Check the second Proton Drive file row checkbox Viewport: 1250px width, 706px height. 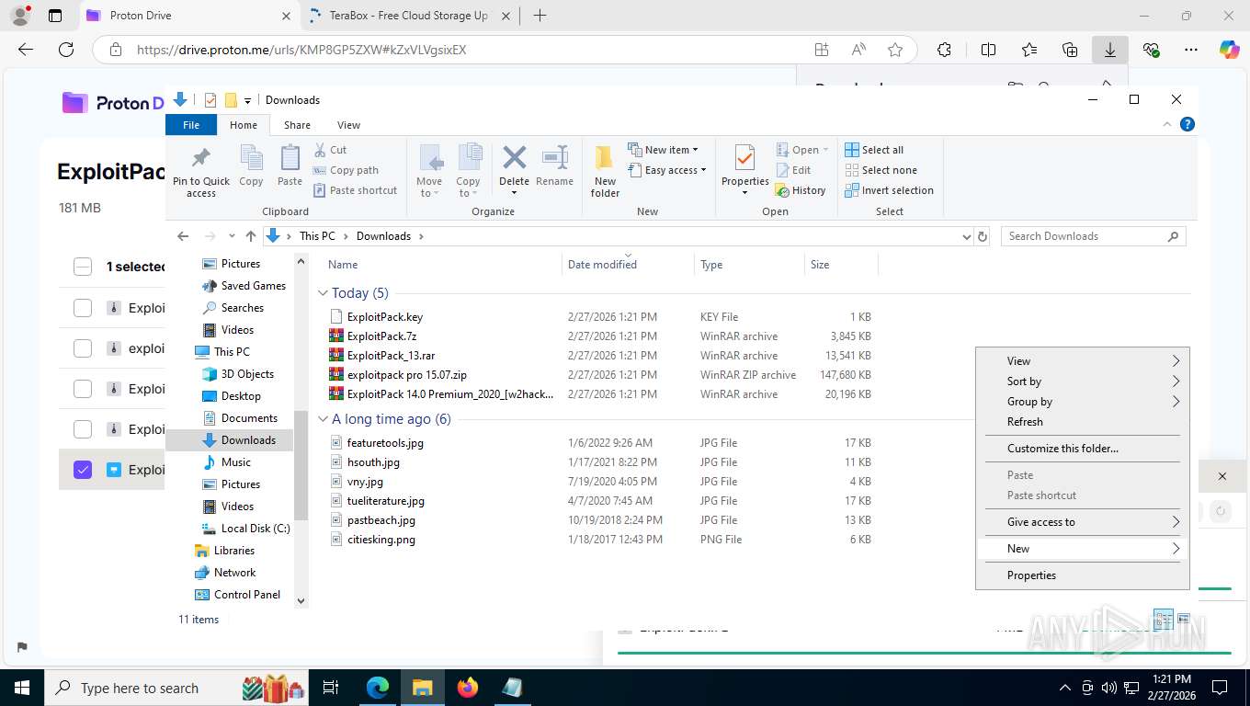83,348
